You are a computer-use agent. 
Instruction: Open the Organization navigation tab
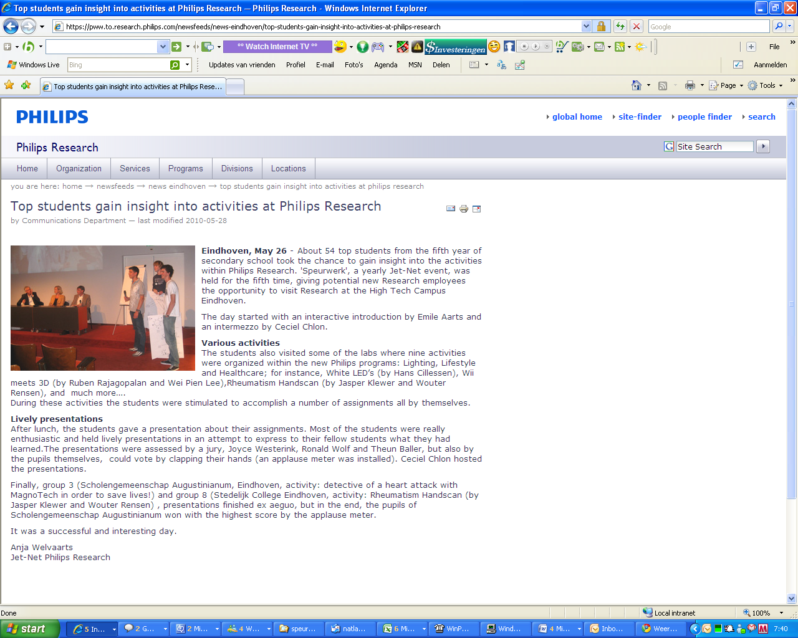click(x=79, y=168)
